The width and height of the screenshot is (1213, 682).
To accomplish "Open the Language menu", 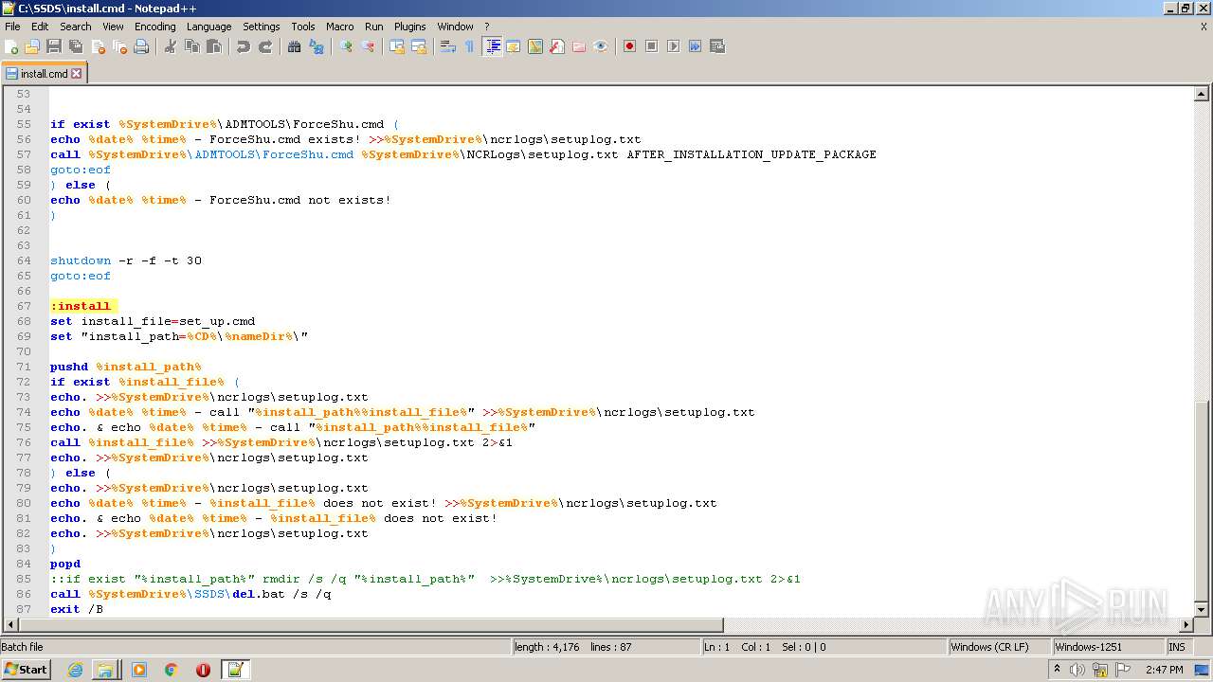I will (x=208, y=27).
